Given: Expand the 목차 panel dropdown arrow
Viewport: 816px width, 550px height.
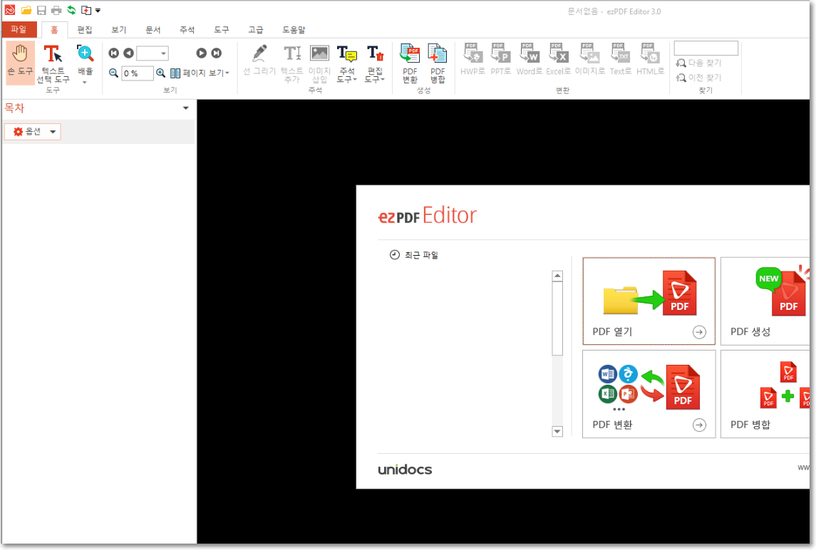Looking at the screenshot, I should click(186, 108).
